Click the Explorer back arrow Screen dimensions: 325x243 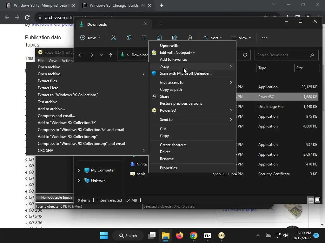80,55
